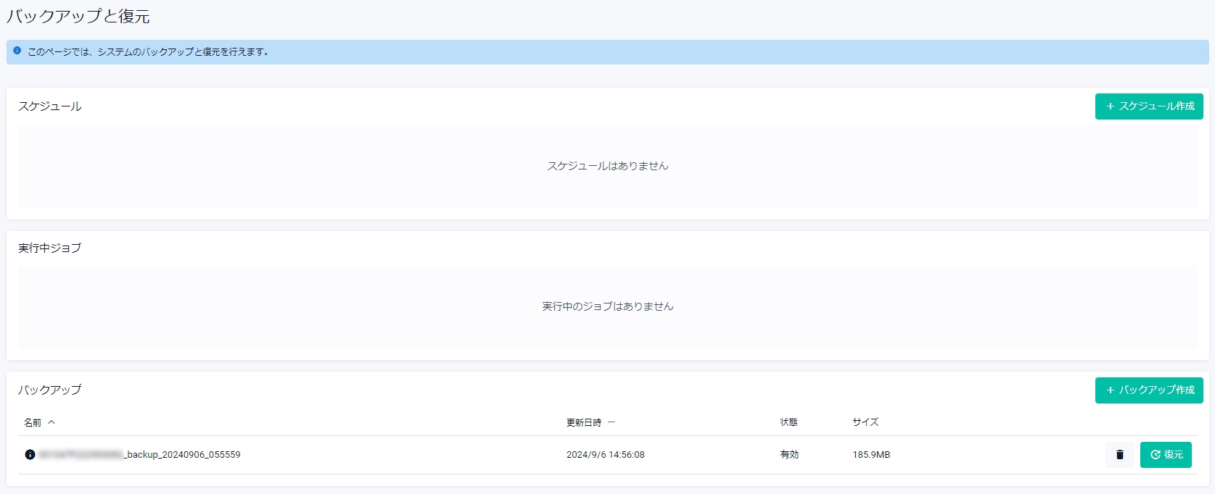Image resolution: width=1215 pixels, height=494 pixels.
Task: Delete the backup with the trash icon
Action: click(1119, 455)
